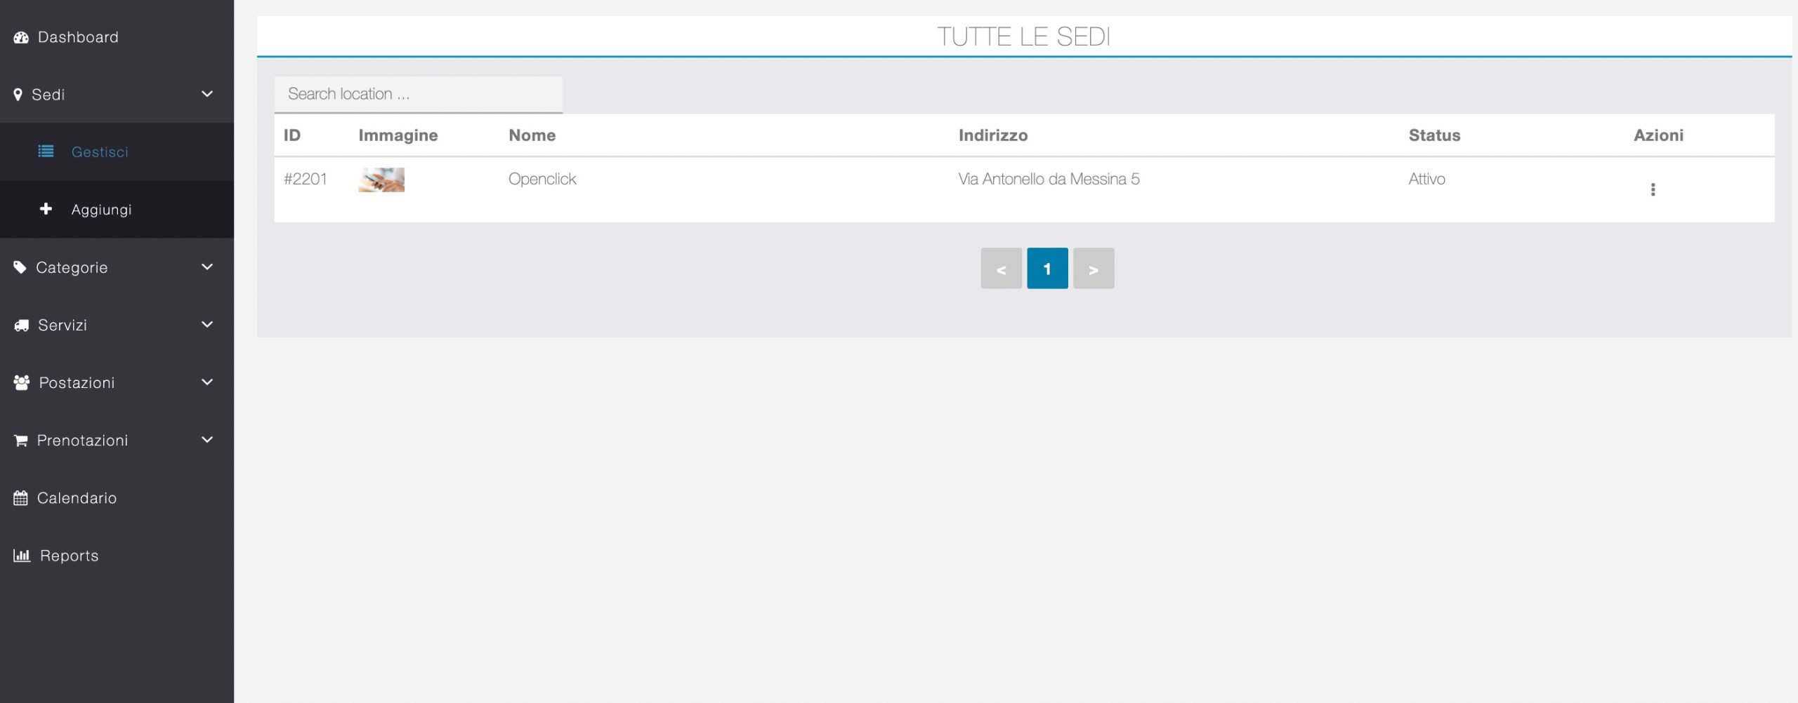
Task: Open the Gestisci submenu item
Action: [100, 152]
